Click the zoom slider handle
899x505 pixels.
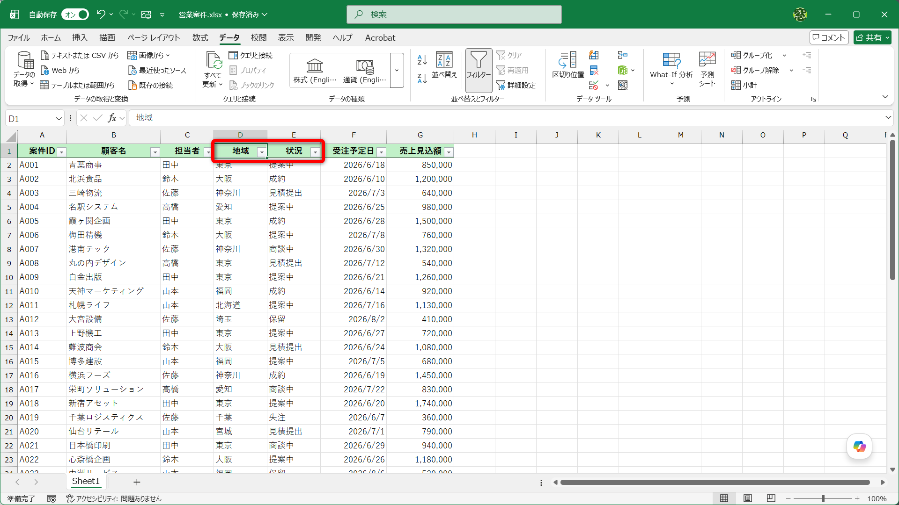(823, 498)
